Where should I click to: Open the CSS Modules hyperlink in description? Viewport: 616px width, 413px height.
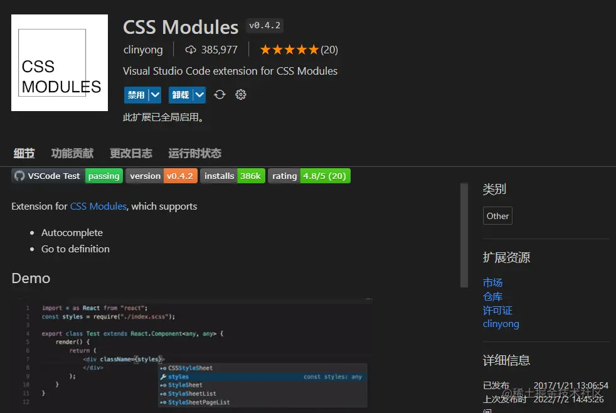pos(98,206)
